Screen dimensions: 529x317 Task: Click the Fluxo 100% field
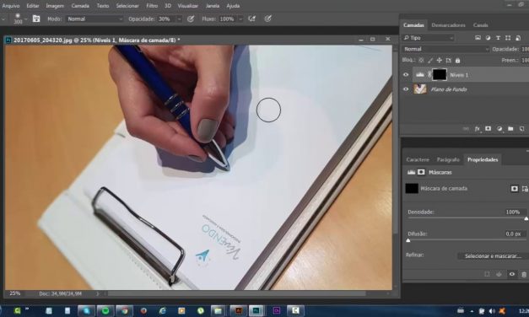pos(228,19)
